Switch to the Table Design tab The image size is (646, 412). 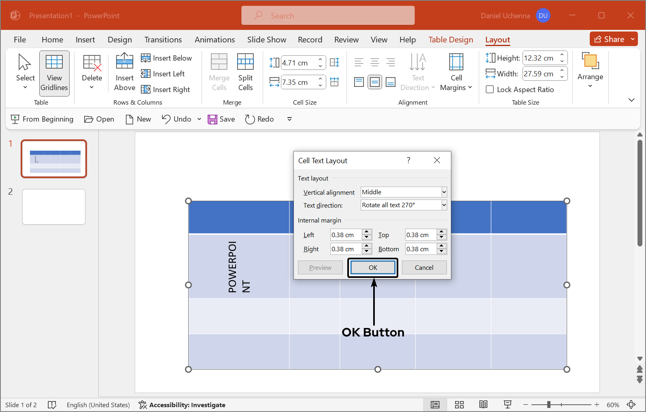click(x=450, y=40)
